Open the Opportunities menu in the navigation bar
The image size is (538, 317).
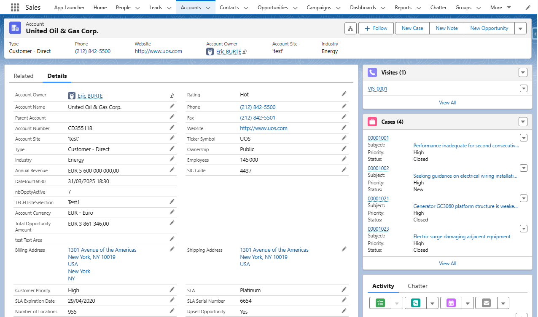(x=277, y=7)
